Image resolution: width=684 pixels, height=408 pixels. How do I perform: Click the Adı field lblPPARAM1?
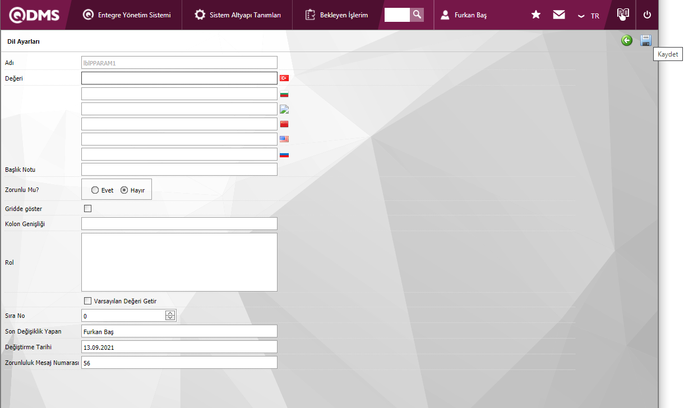179,63
